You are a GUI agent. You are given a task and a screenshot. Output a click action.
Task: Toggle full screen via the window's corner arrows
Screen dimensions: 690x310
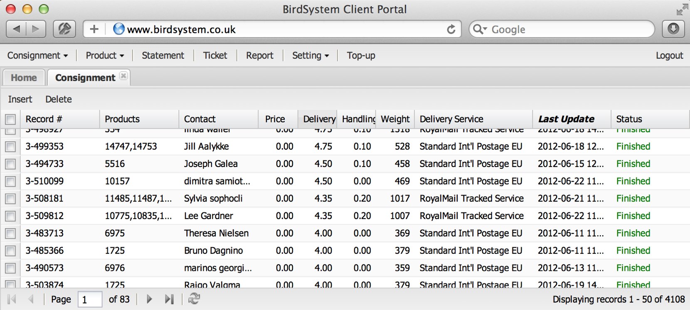[x=682, y=9]
